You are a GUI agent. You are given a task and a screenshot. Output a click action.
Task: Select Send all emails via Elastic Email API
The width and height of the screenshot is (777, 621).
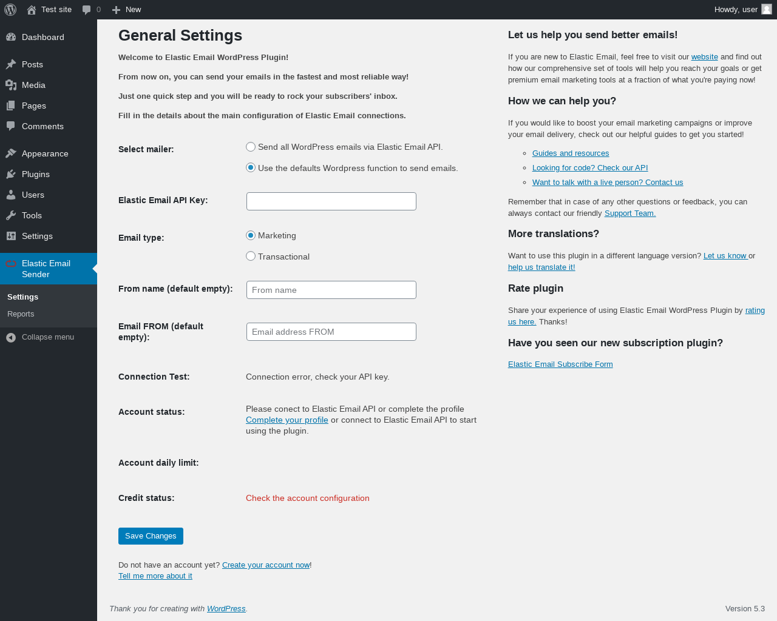click(251, 147)
